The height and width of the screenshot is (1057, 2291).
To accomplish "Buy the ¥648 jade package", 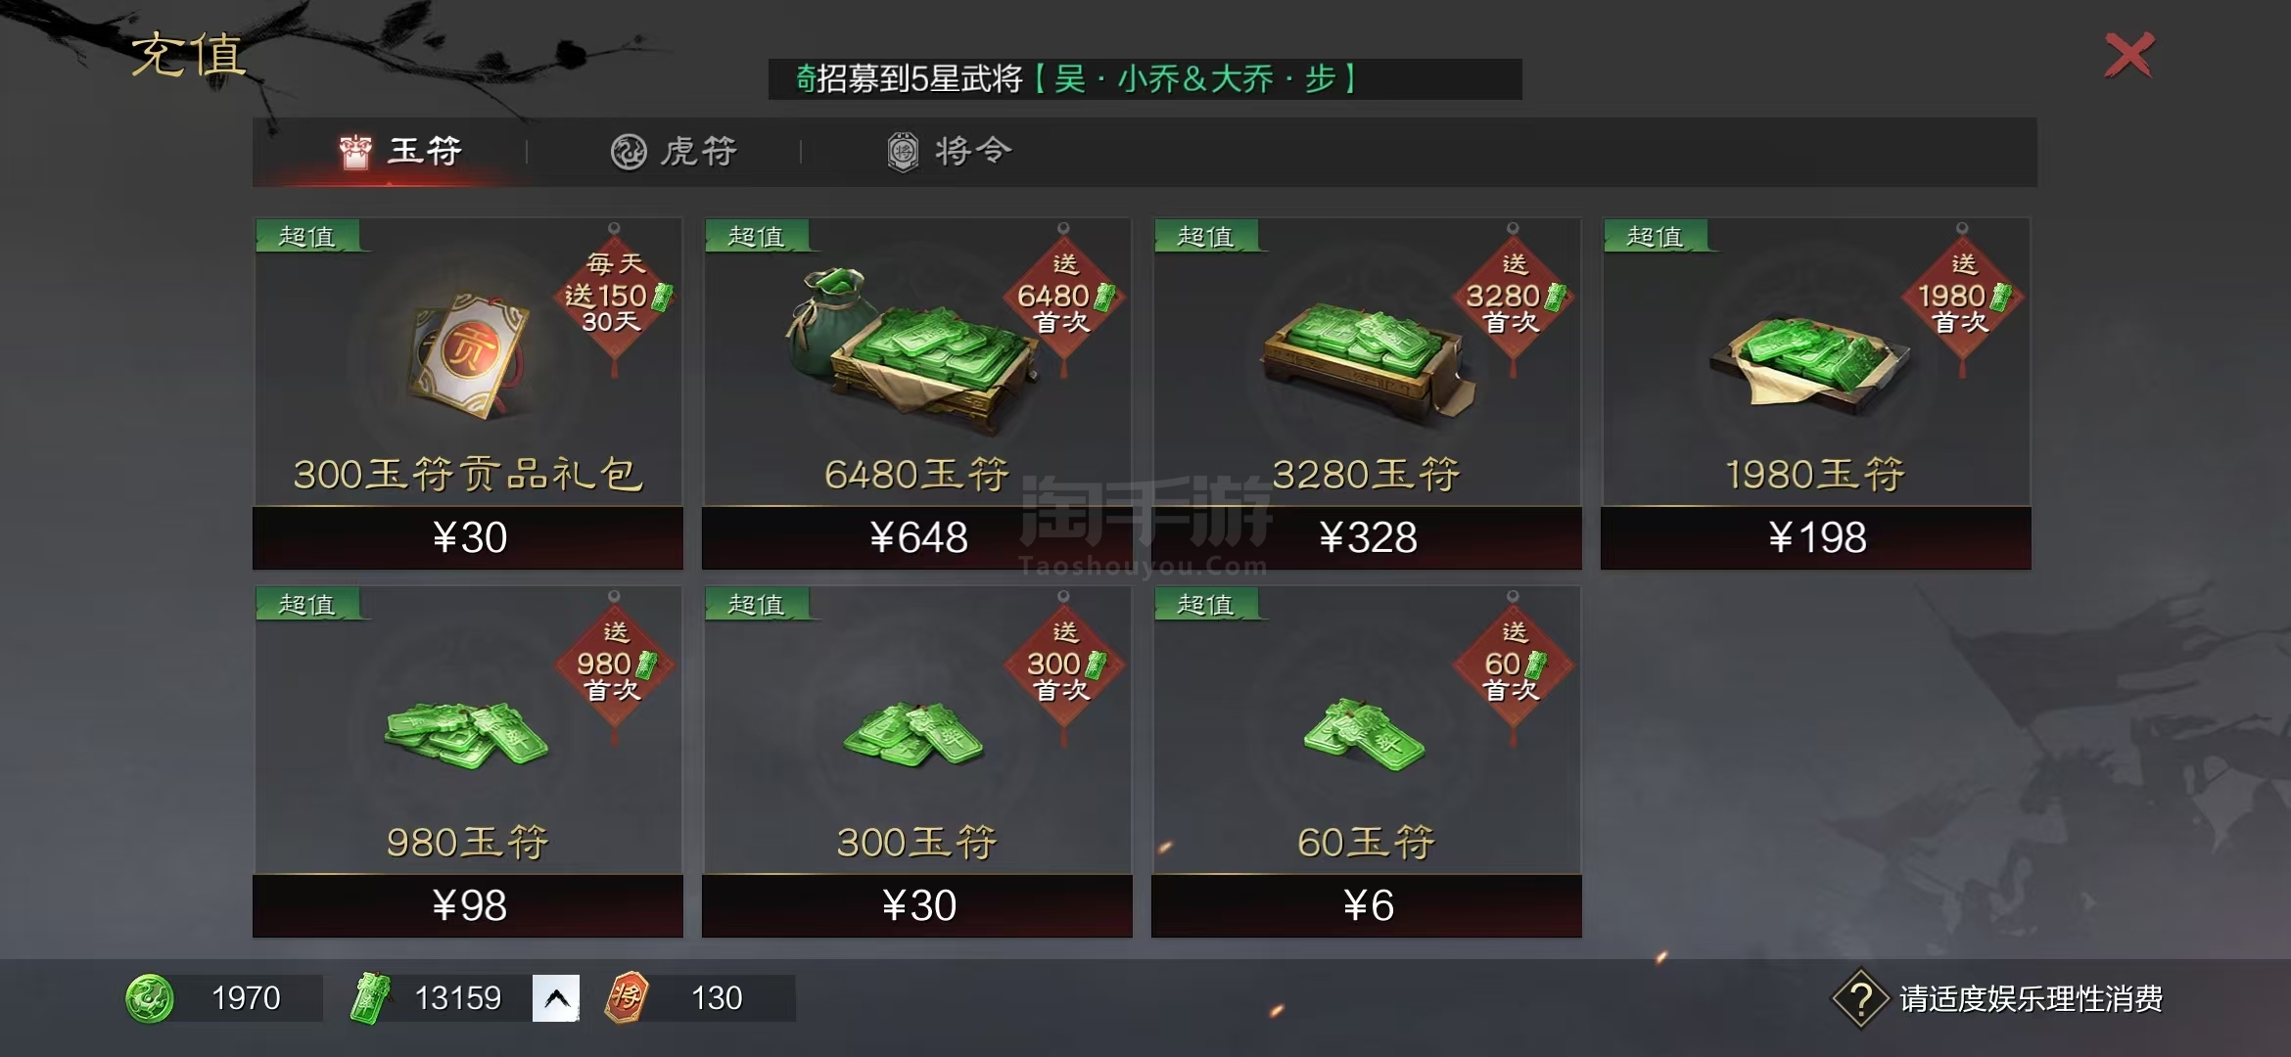I will (x=917, y=537).
